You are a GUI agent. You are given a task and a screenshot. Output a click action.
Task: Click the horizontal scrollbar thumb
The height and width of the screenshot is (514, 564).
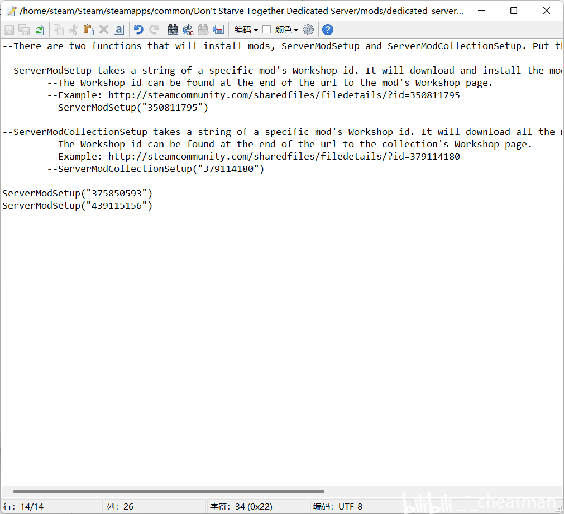pos(169,491)
